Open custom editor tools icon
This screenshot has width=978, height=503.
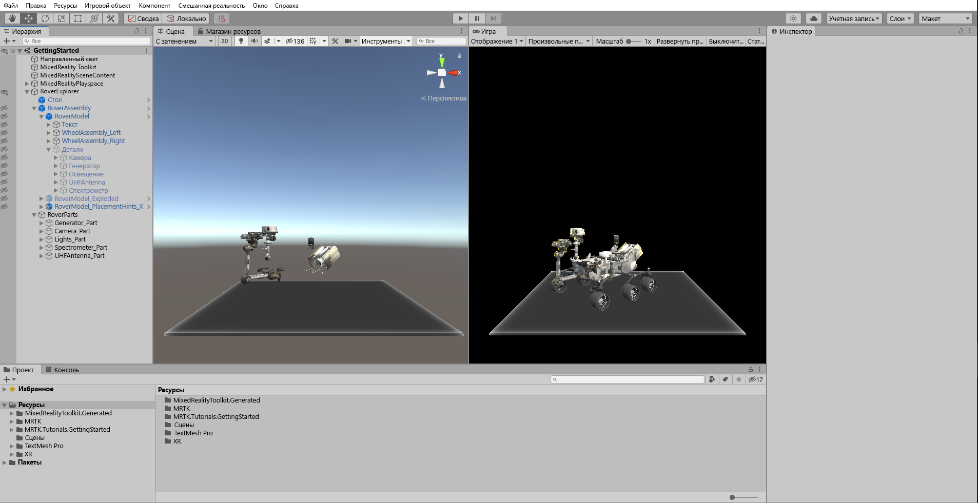click(110, 18)
